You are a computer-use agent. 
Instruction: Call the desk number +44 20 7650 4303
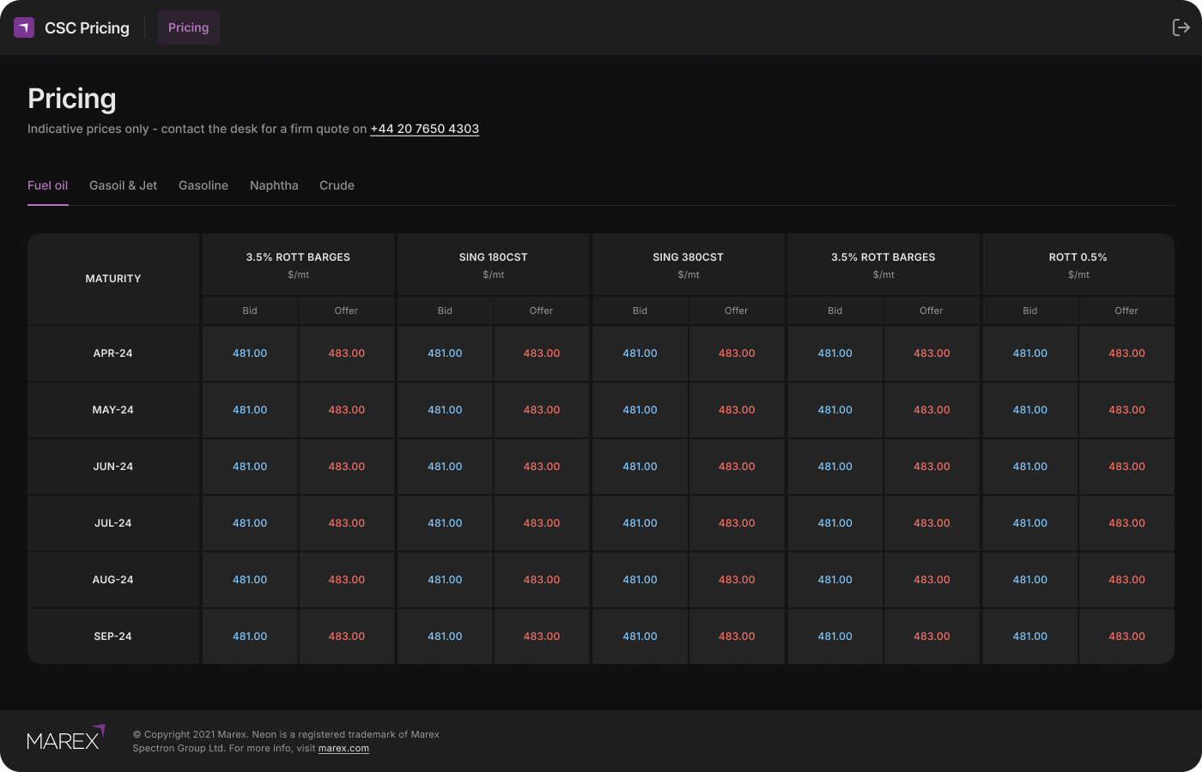coord(425,129)
